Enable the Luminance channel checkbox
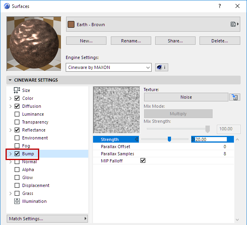 pyautogui.click(x=17, y=114)
